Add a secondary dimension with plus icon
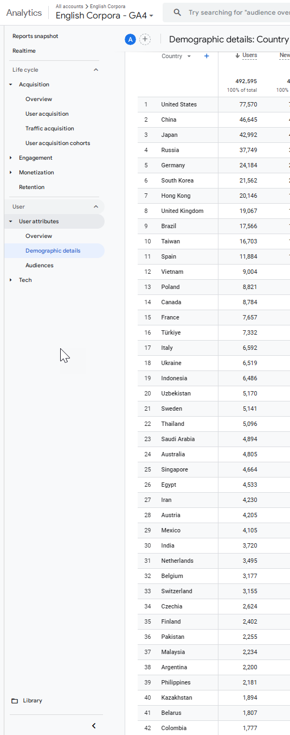Image resolution: width=290 pixels, height=735 pixels. [207, 56]
